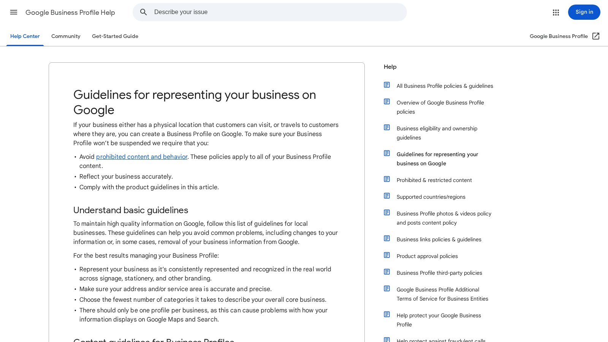Open Business links policies & guidelines
Image resolution: width=608 pixels, height=342 pixels.
439,239
